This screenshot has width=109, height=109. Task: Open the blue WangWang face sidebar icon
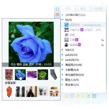click(x=58, y=9)
